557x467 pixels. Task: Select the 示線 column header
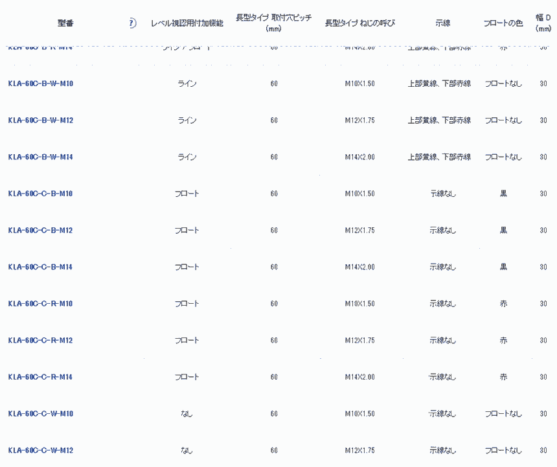(x=443, y=23)
